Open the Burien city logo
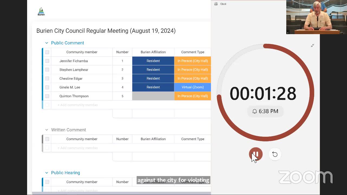Viewport: 347px width, 195px height. [x=41, y=12]
